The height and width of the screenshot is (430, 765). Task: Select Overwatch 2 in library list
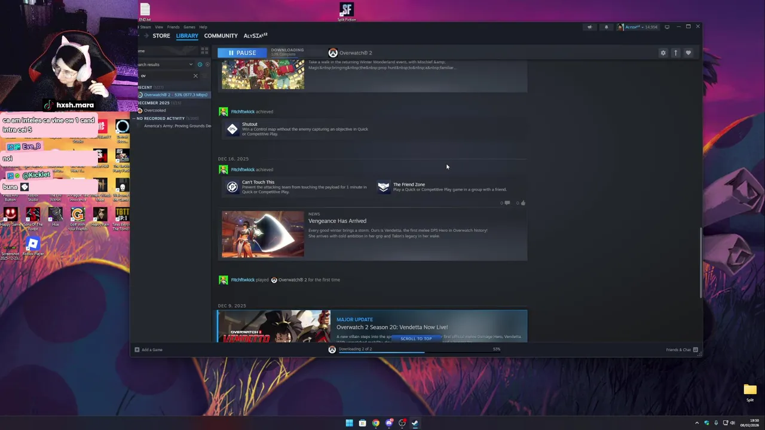click(x=174, y=95)
